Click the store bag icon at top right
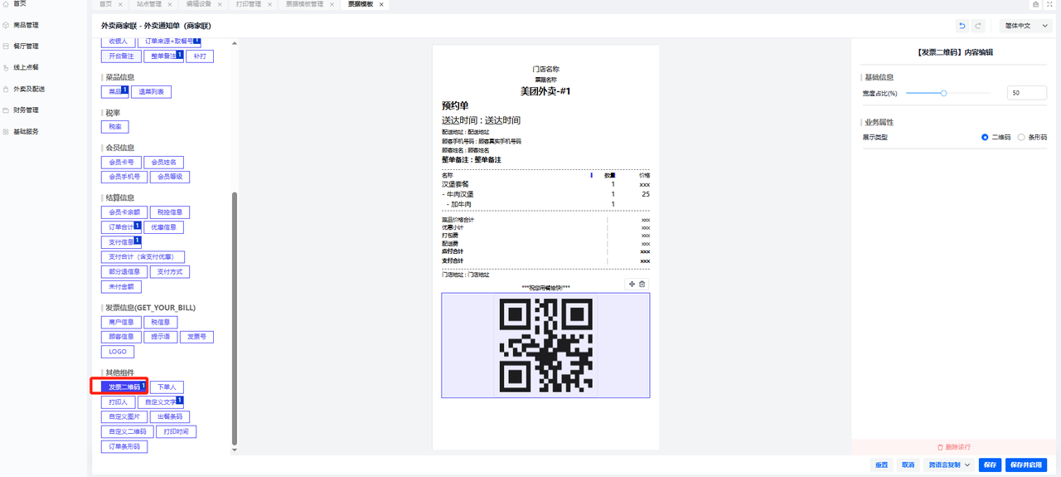1061x477 pixels. (x=1035, y=4)
